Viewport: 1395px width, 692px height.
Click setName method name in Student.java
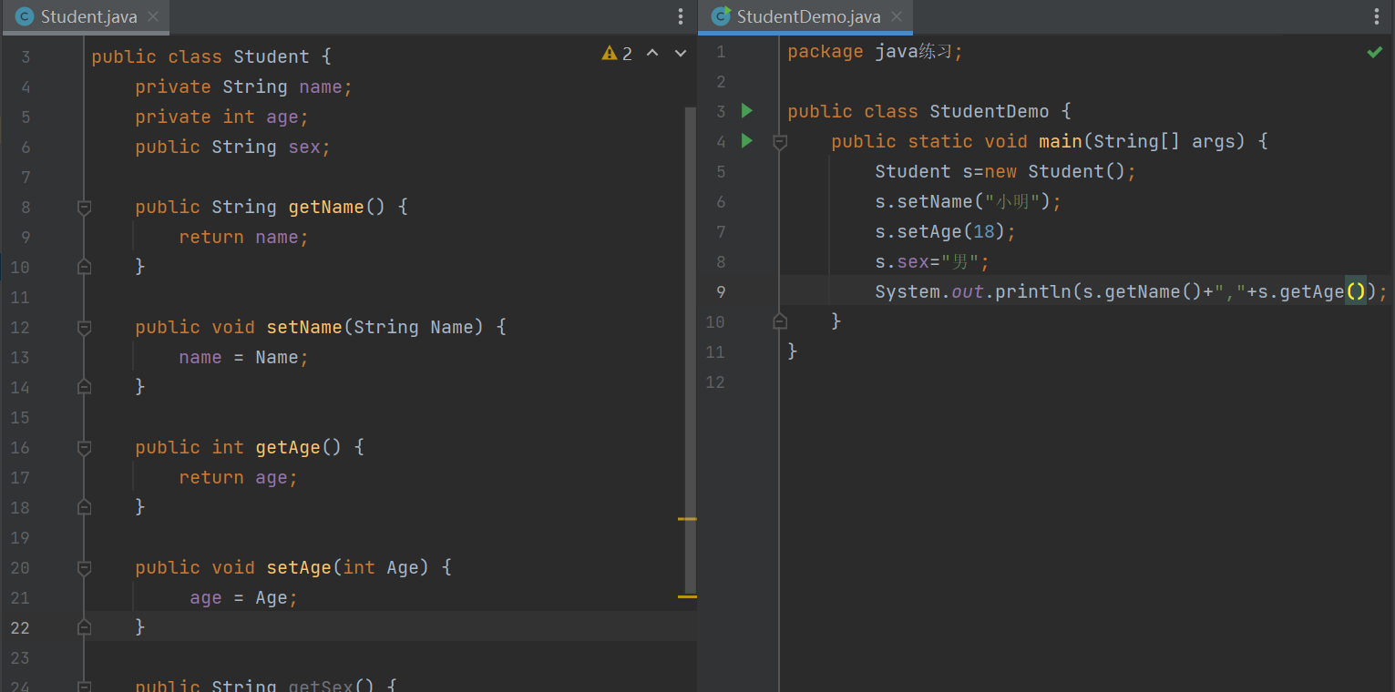304,328
